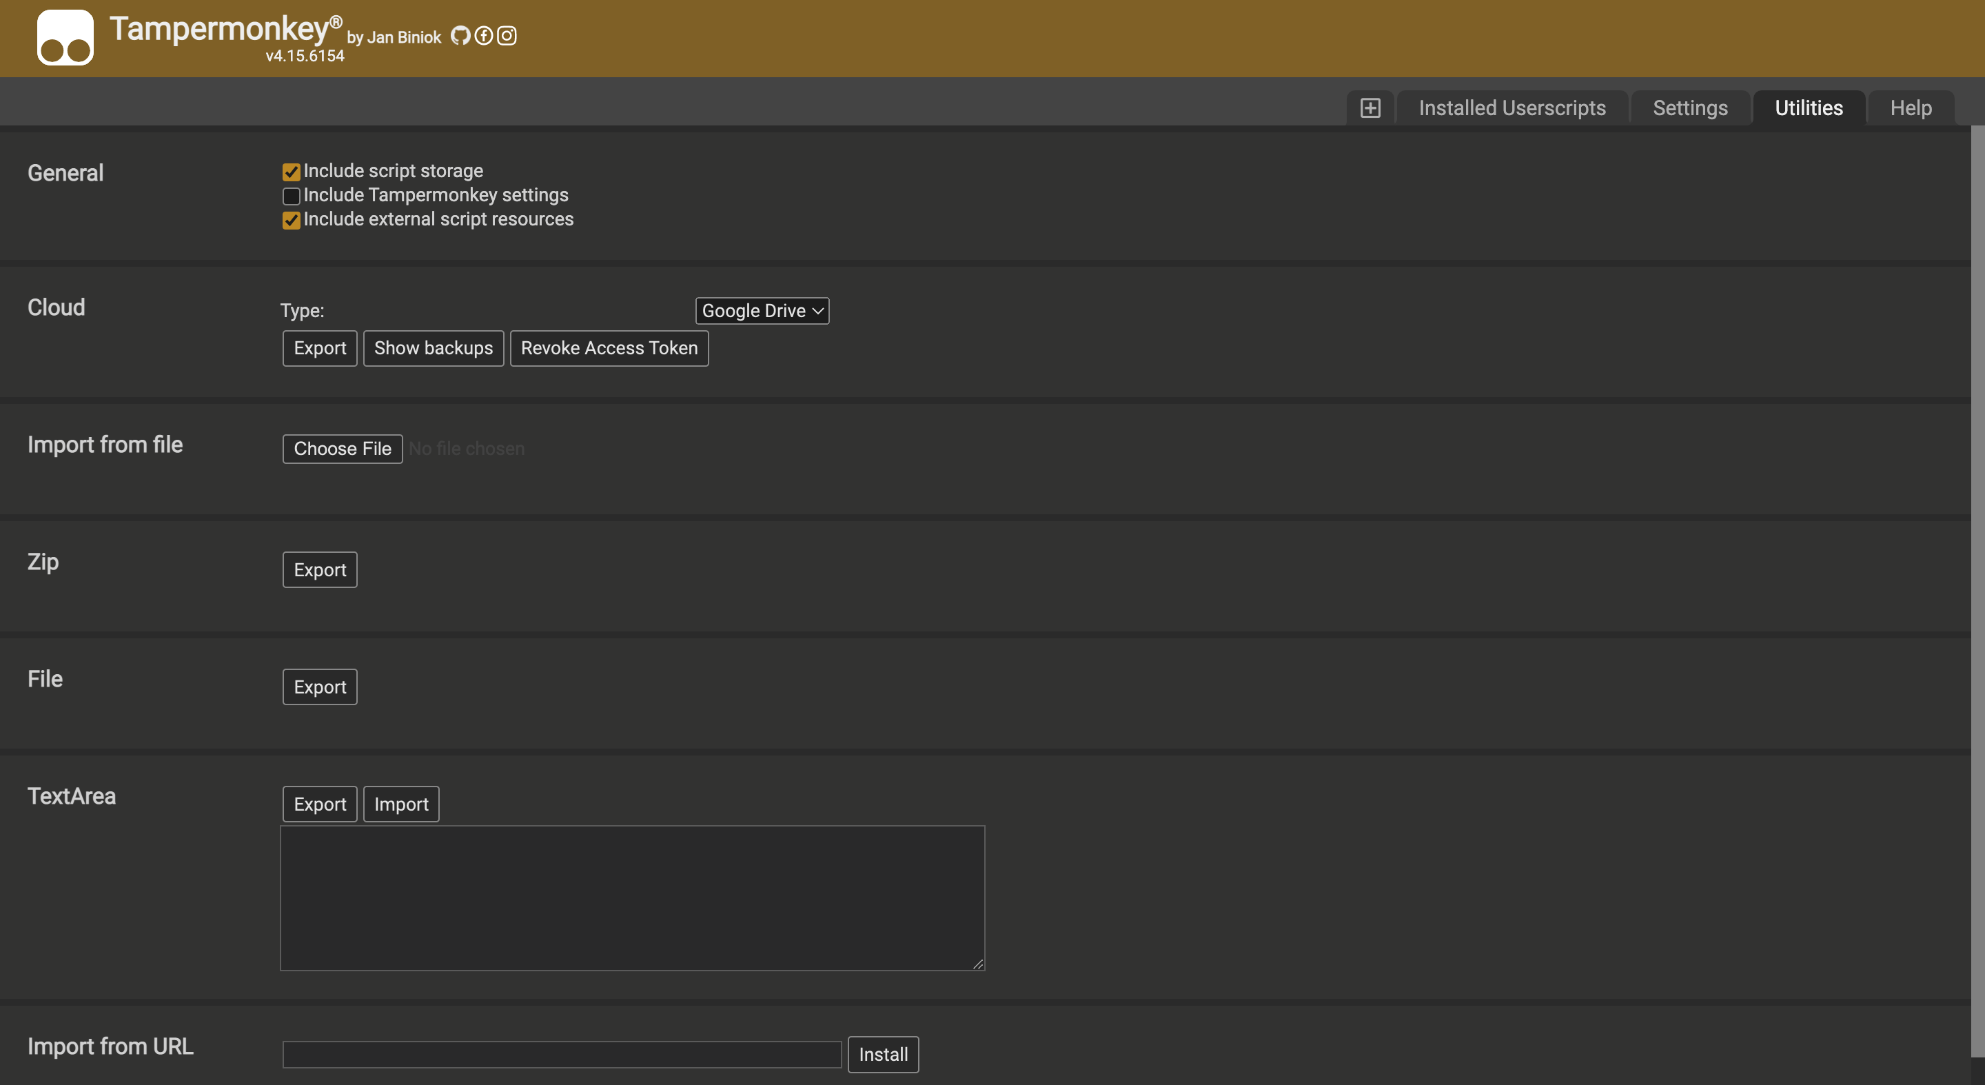The image size is (1985, 1085).
Task: Go to the Help section
Action: [1911, 107]
